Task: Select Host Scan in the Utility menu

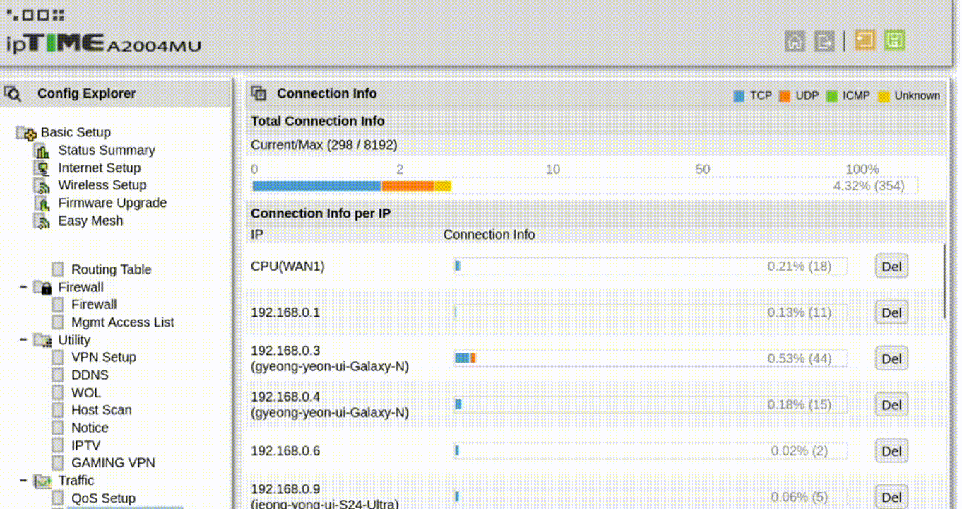Action: click(101, 410)
